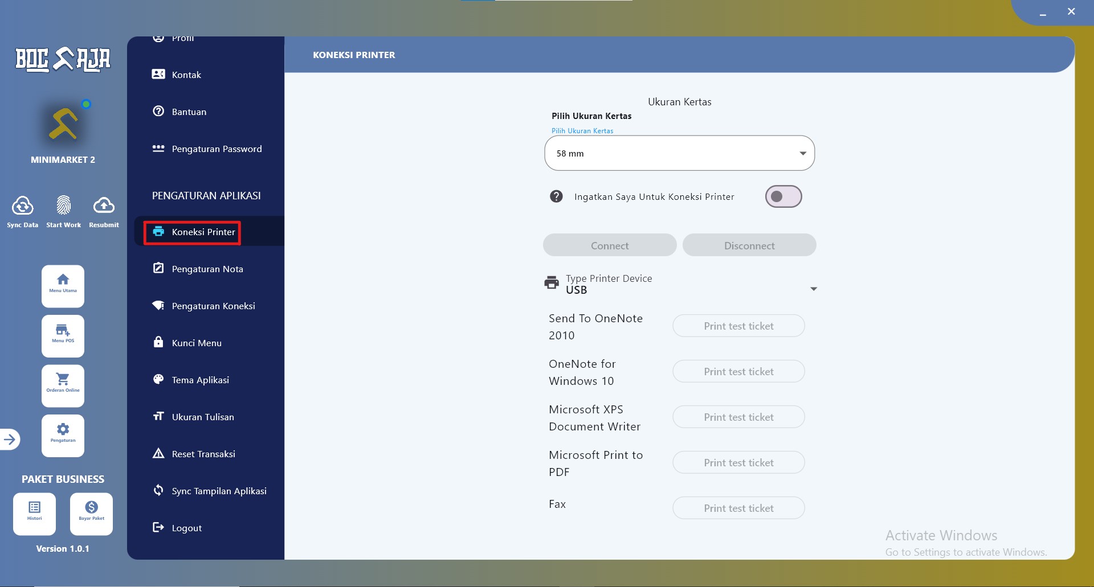
Task: Tap the Start Work fingerprint icon
Action: pyautogui.click(x=63, y=206)
